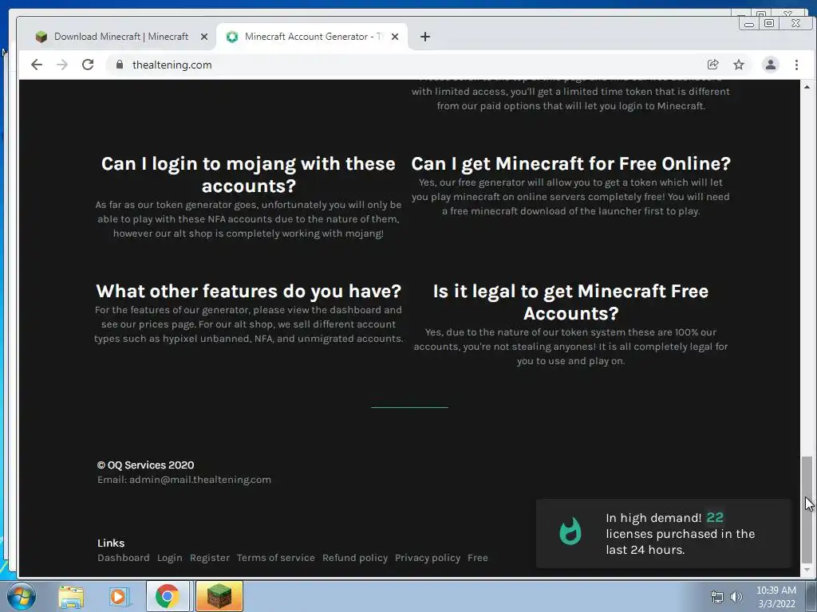This screenshot has height=612, width=817.
Task: Minimize the Chrome window
Action: point(749,23)
